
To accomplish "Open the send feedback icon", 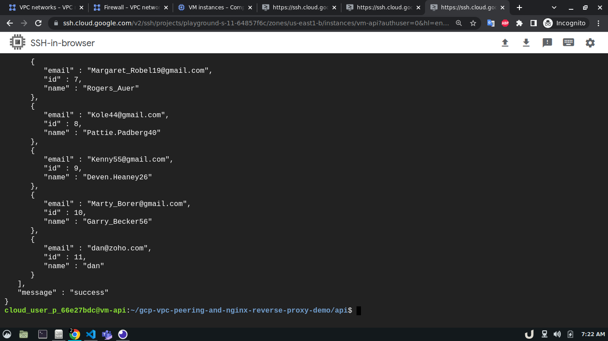I will pos(547,43).
